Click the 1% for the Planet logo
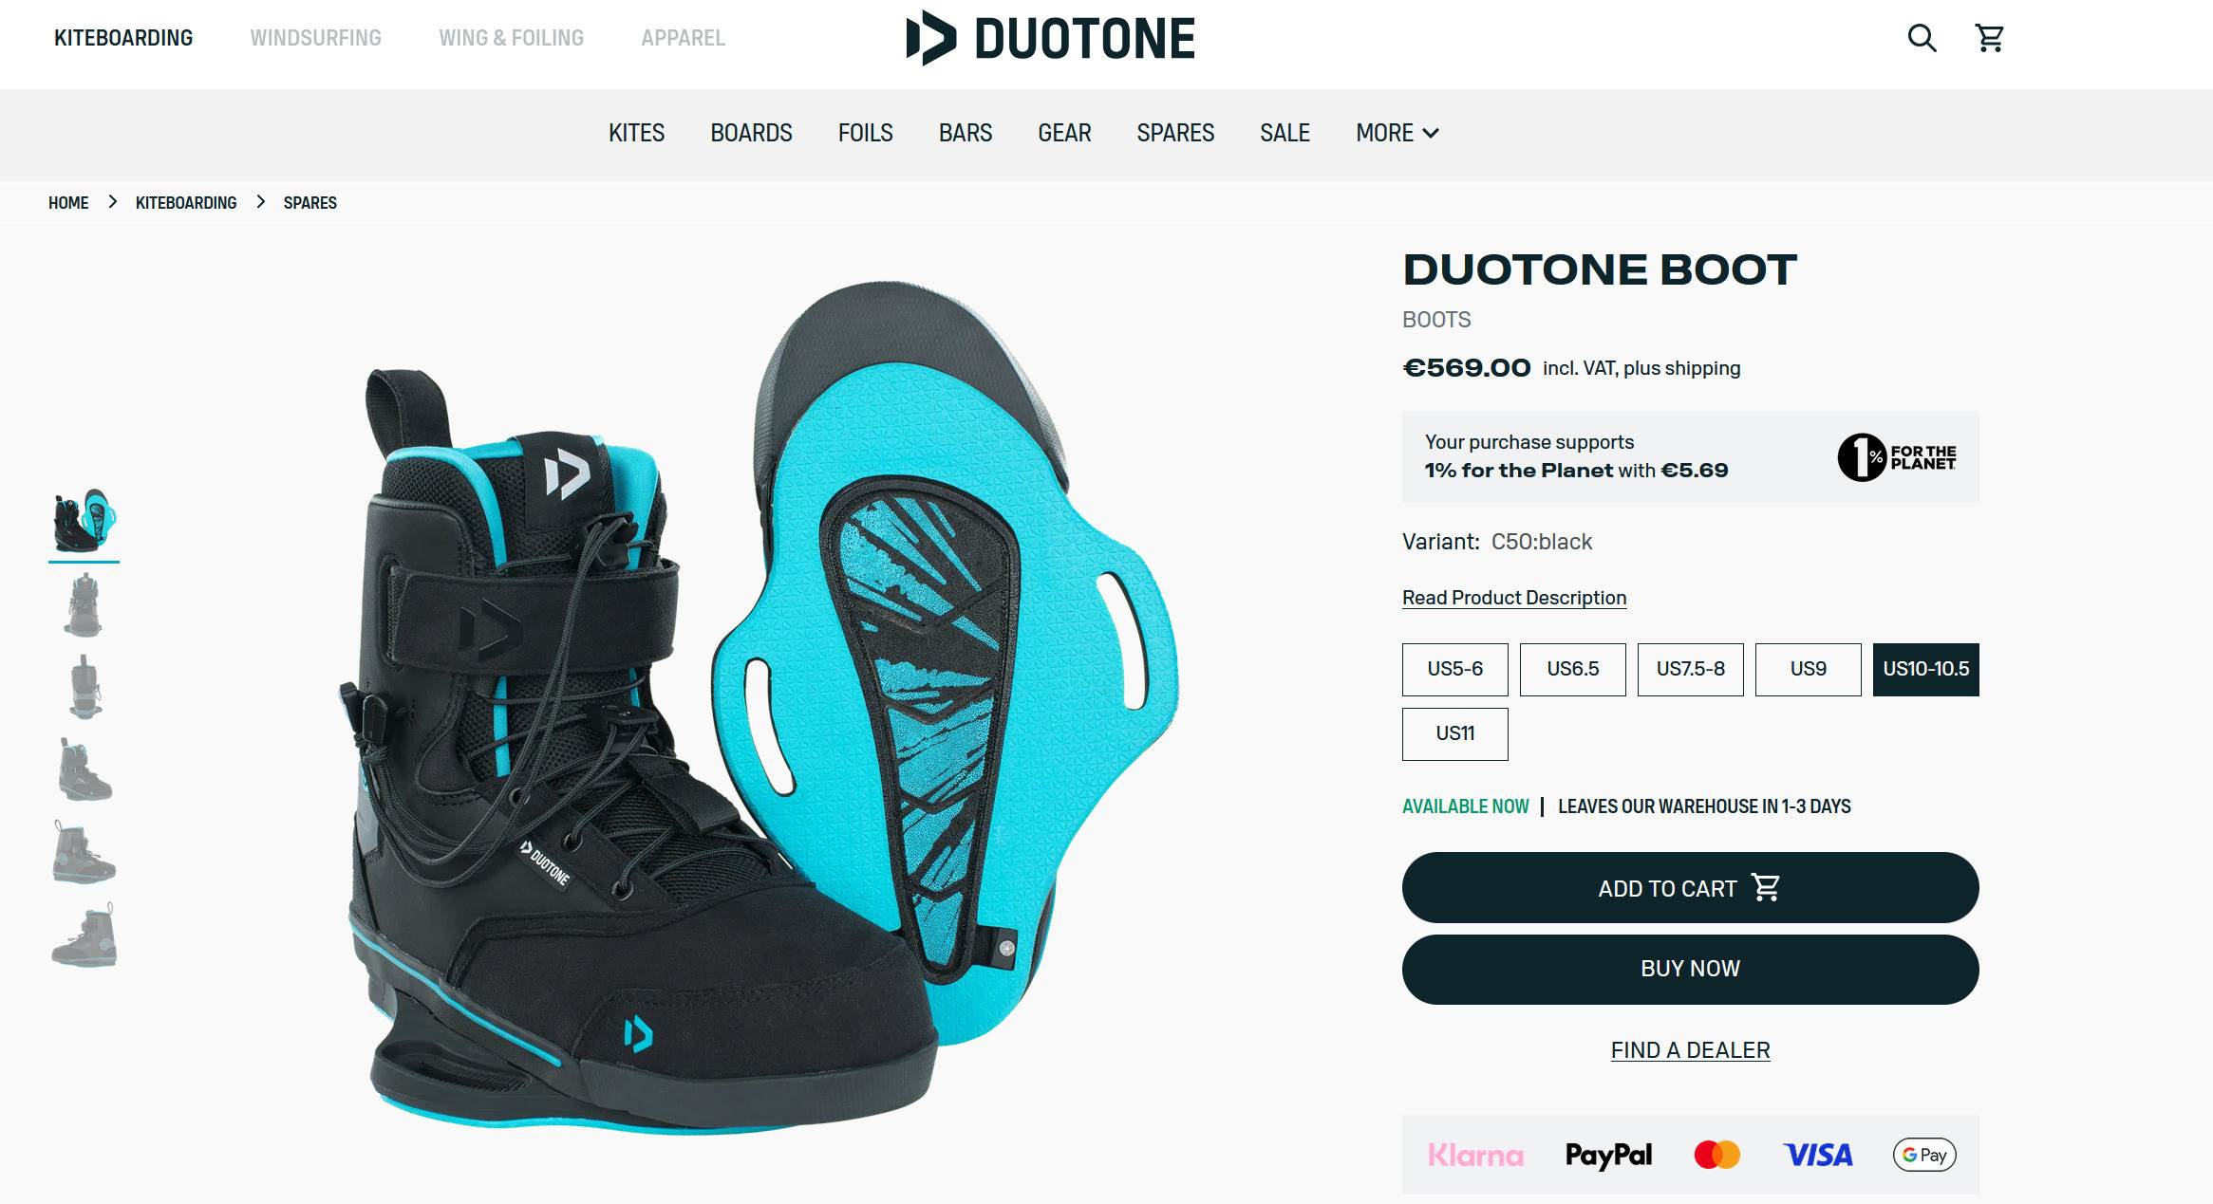The image size is (2213, 1204). click(x=1897, y=457)
